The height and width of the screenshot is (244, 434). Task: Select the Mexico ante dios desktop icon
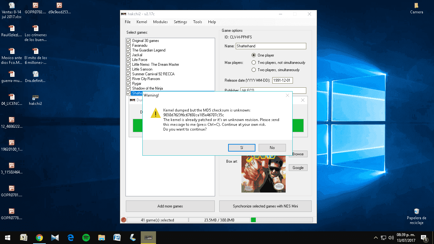pos(12,56)
